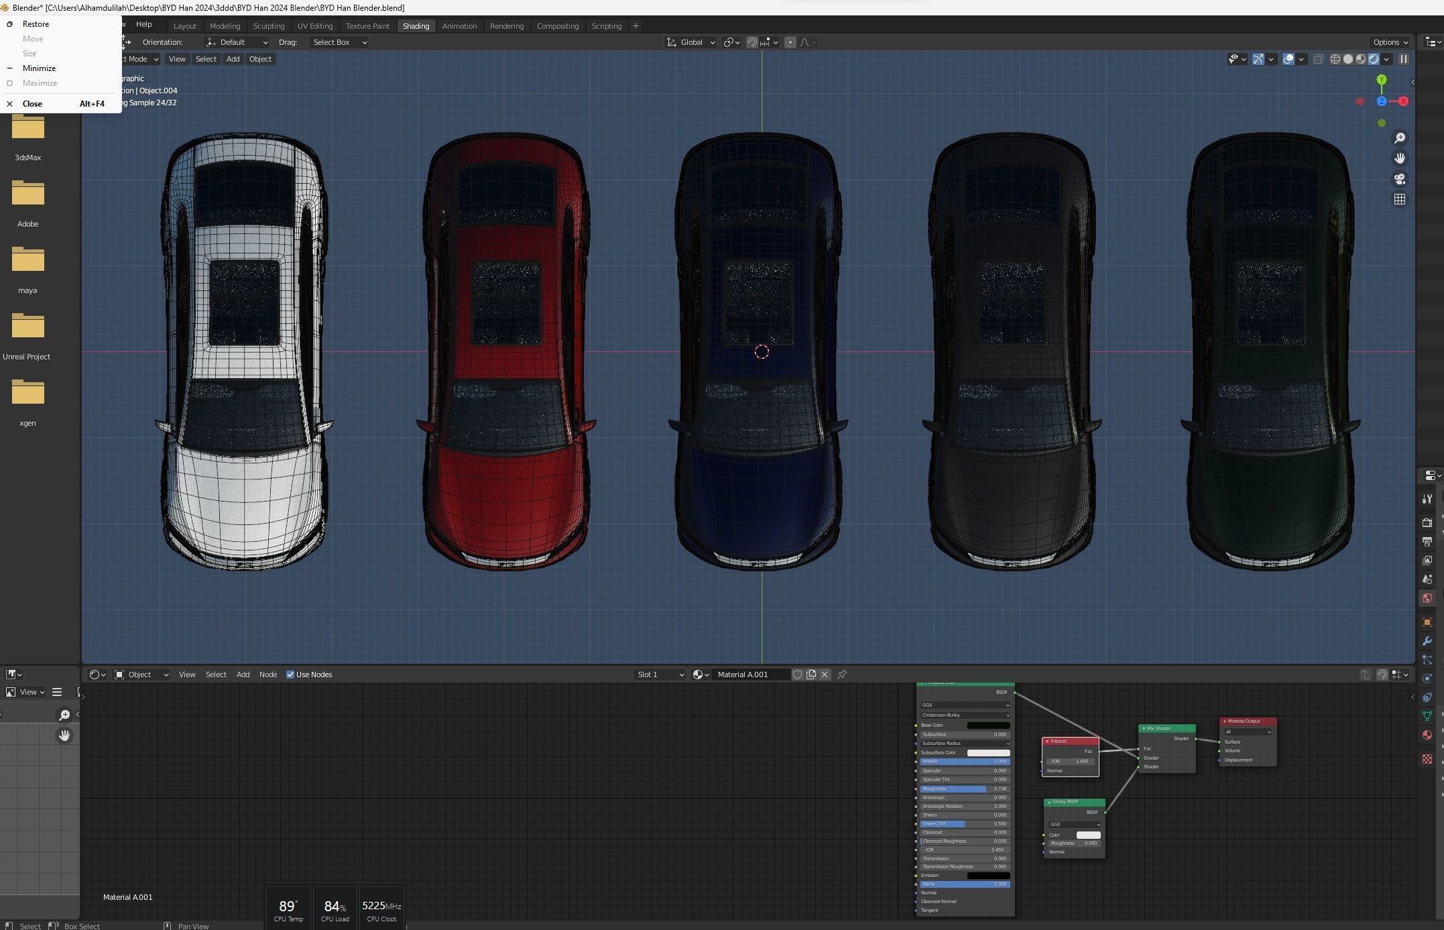Switch to the Layout workspace tab
Screen dimensions: 1444x930
pos(185,26)
